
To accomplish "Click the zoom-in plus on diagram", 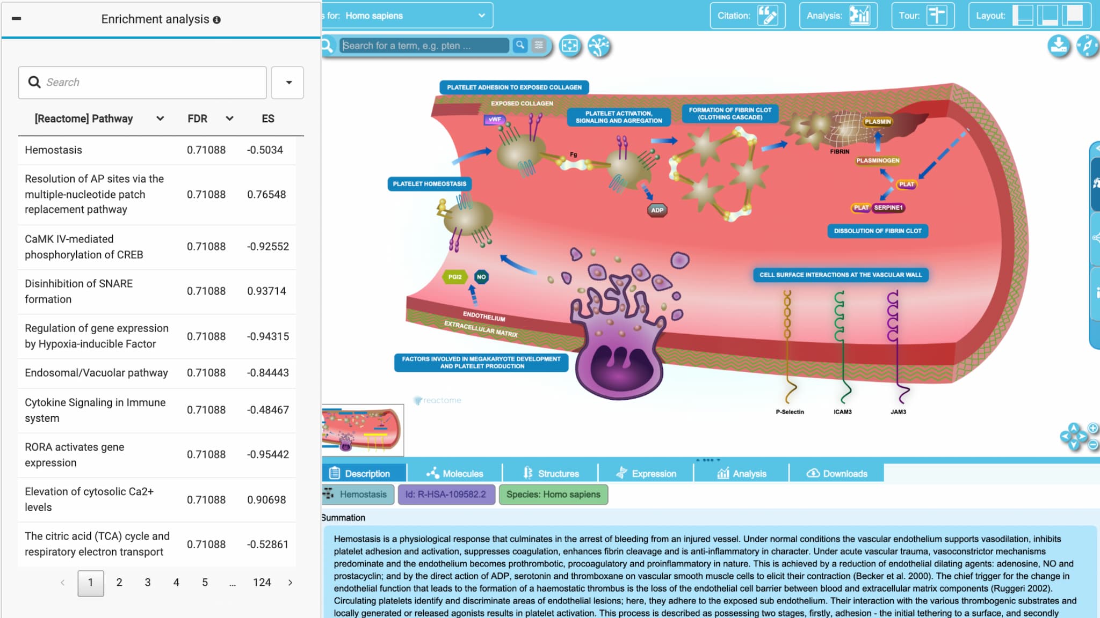I will click(x=1092, y=428).
